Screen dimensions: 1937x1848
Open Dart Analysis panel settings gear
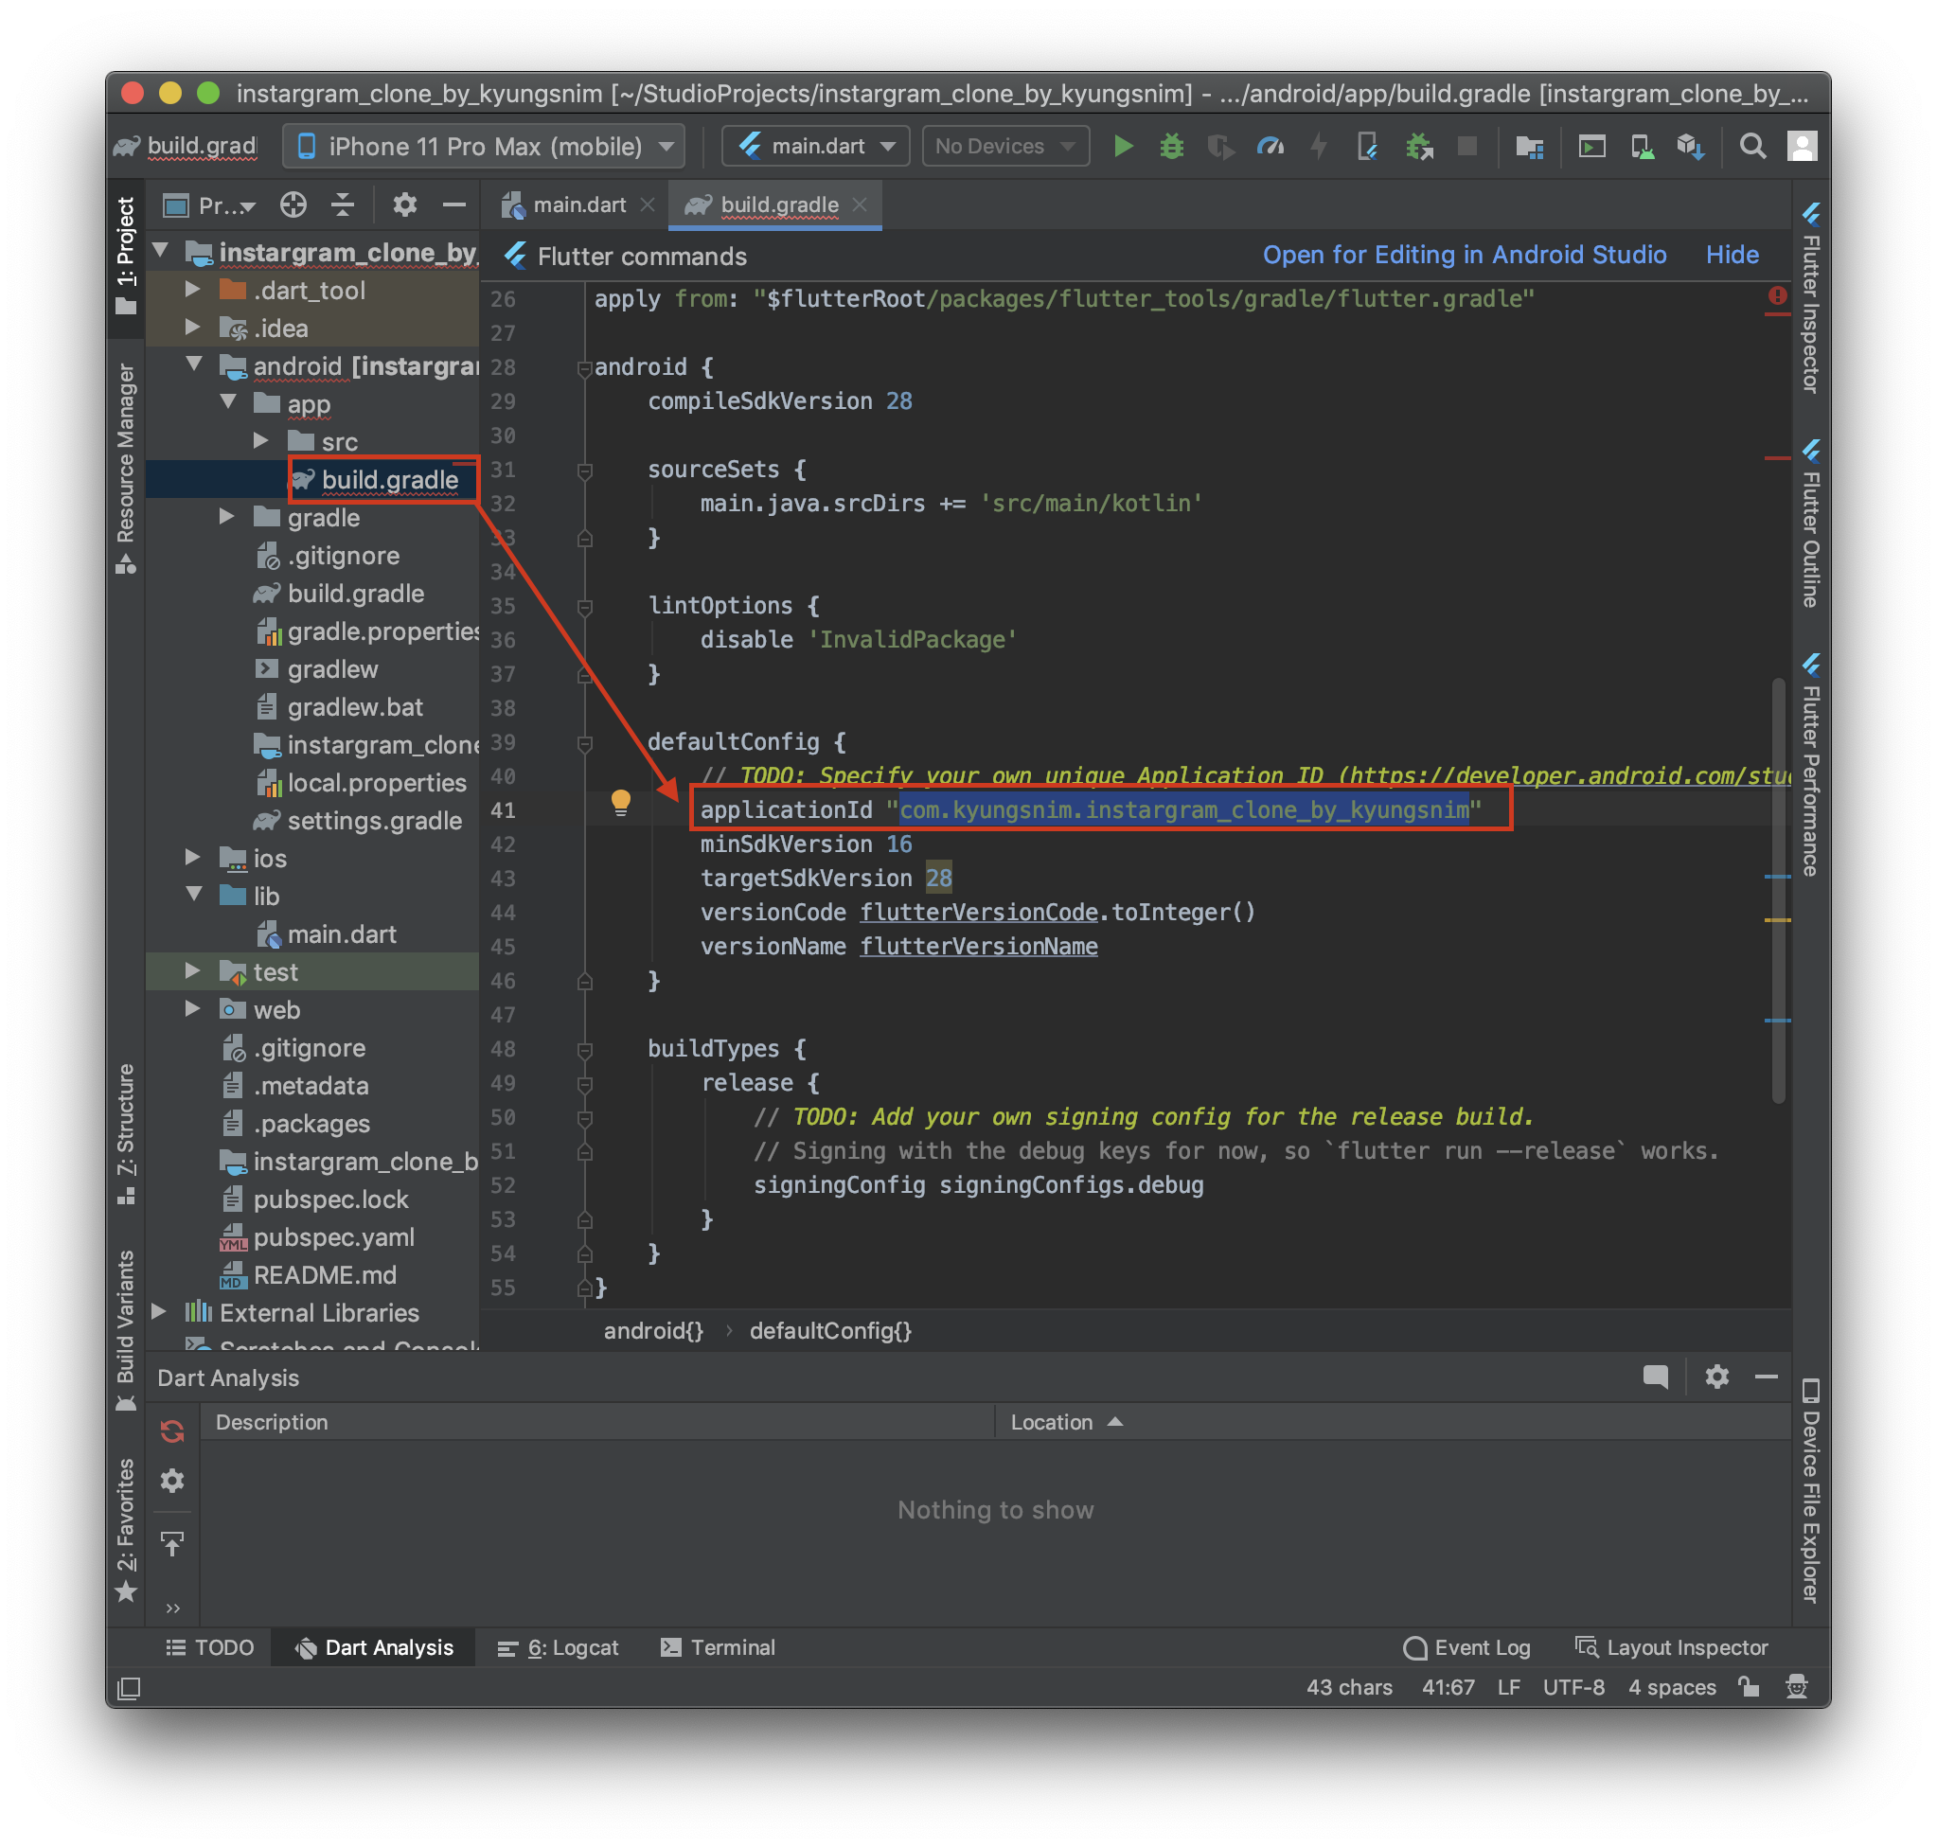point(1716,1377)
